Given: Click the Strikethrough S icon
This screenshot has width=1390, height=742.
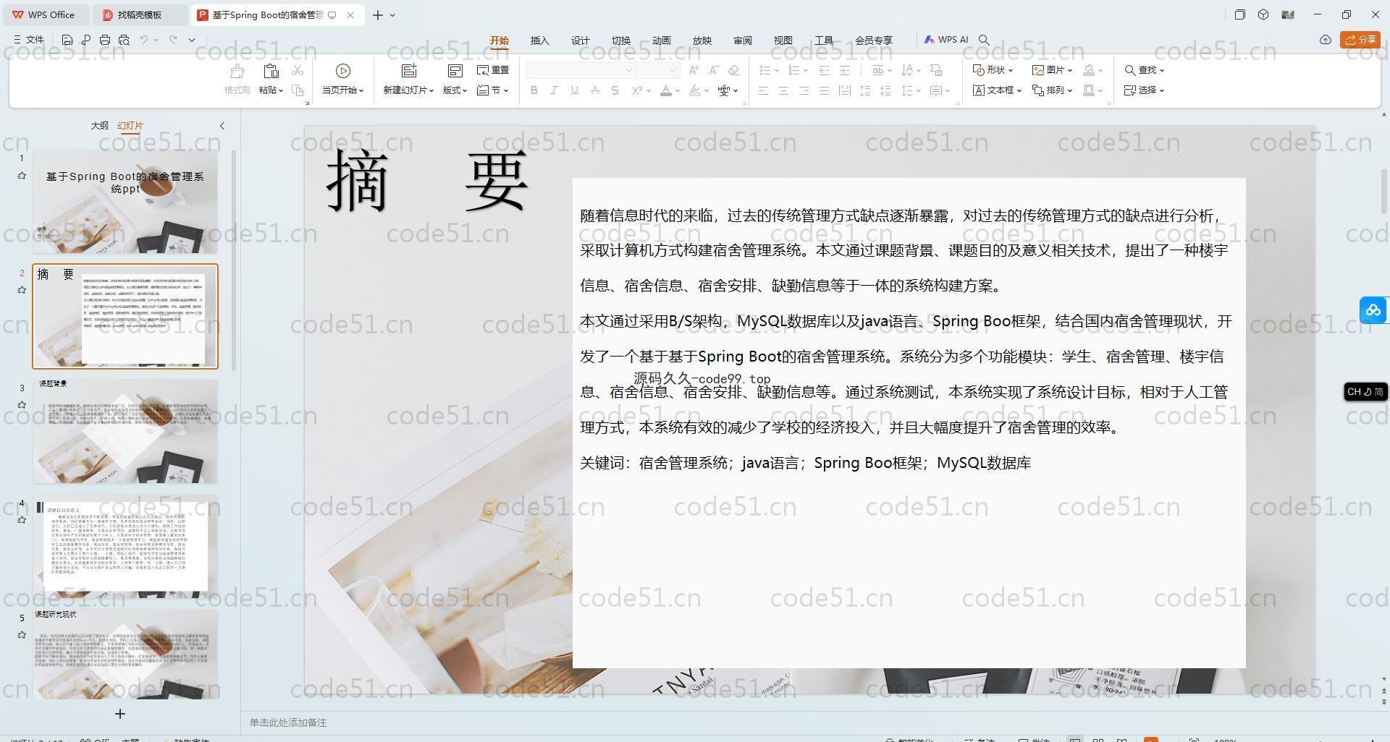Looking at the screenshot, I should 615,90.
